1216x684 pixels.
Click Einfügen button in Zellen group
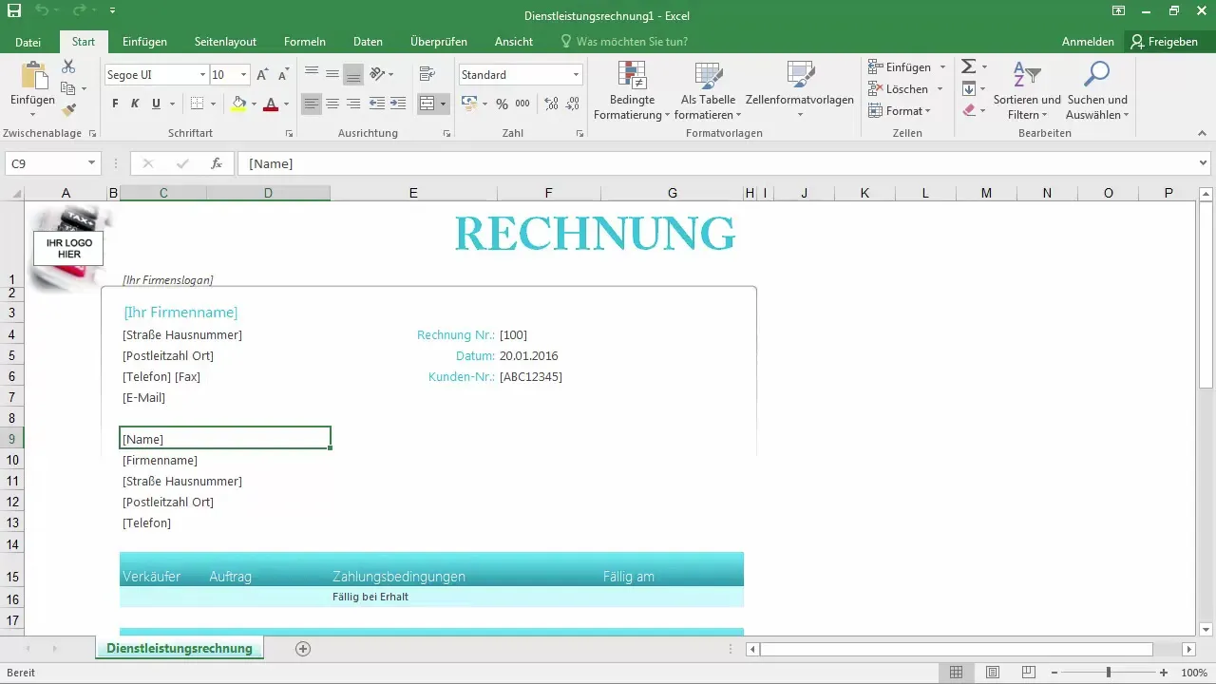907,66
